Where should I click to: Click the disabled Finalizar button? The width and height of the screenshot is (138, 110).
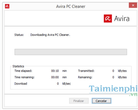[x=79, y=101]
